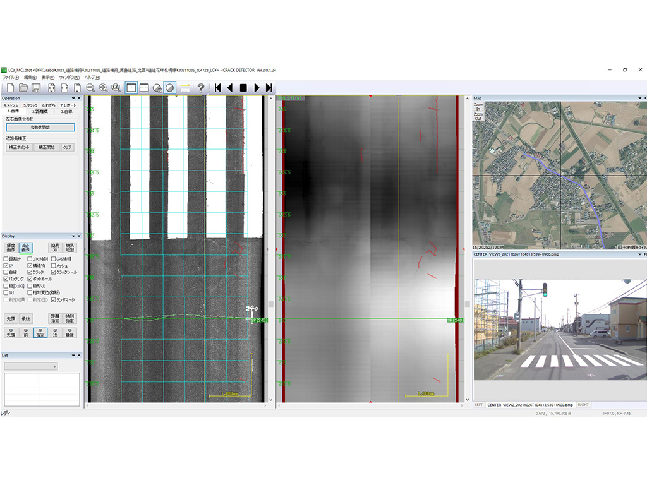
Task: Click the zoom out magnifier icon
Action: (x=90, y=88)
